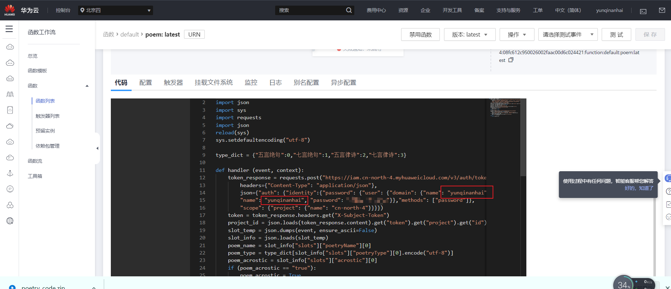Click the 保存 button
Image resolution: width=671 pixels, height=289 pixels.
tap(650, 34)
